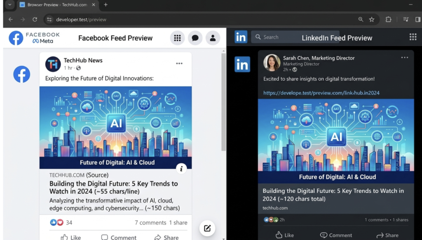
Task: Click the Meta logo under Facebook
Action: [43, 41]
